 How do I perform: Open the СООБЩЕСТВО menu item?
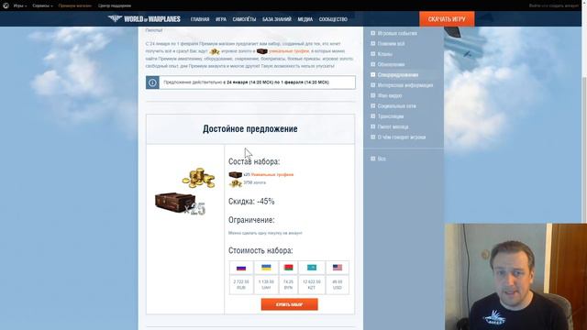(333, 19)
